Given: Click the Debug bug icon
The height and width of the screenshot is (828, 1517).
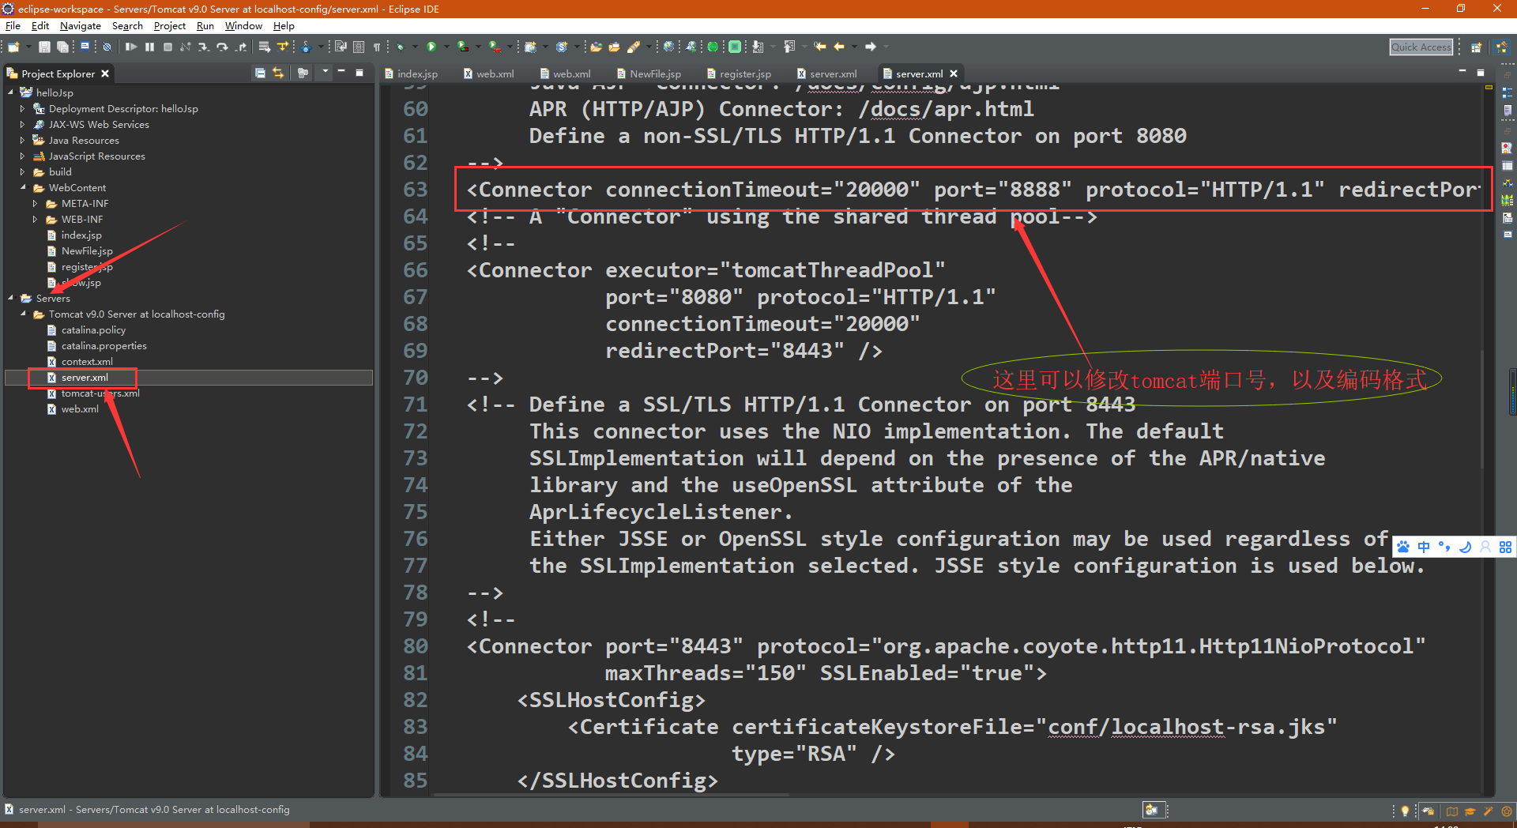Looking at the screenshot, I should 400,47.
